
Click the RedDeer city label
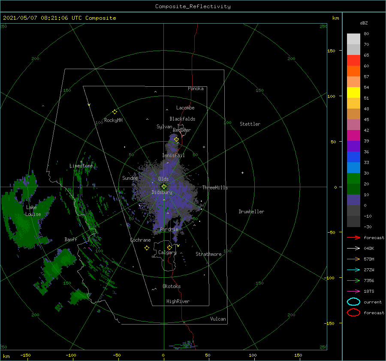(182, 130)
